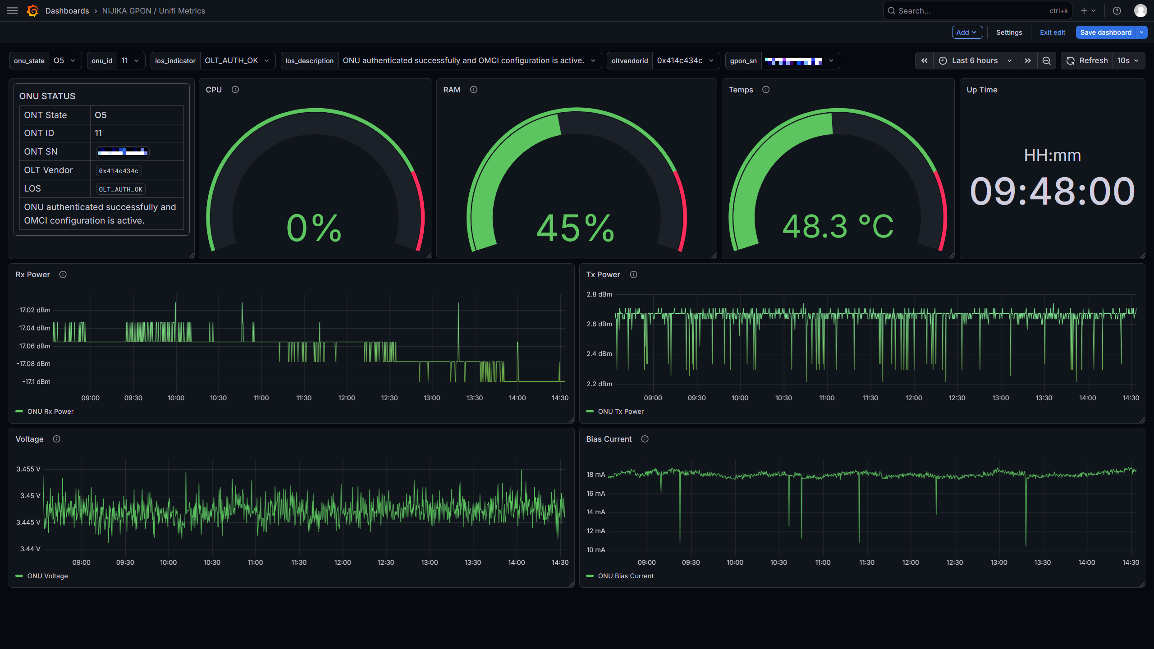This screenshot has height=649, width=1154.
Task: Shift time range backward with double-left arrows
Action: tap(924, 60)
